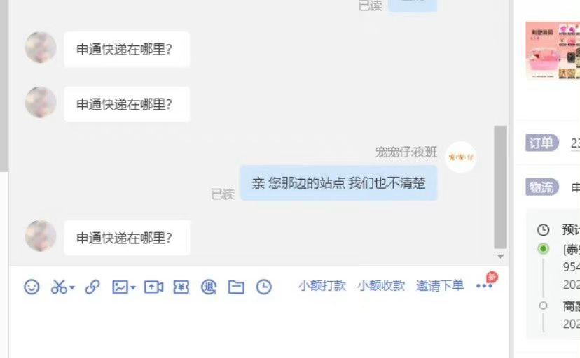
Task: Open the pink product thumbnail image
Action: 553,50
